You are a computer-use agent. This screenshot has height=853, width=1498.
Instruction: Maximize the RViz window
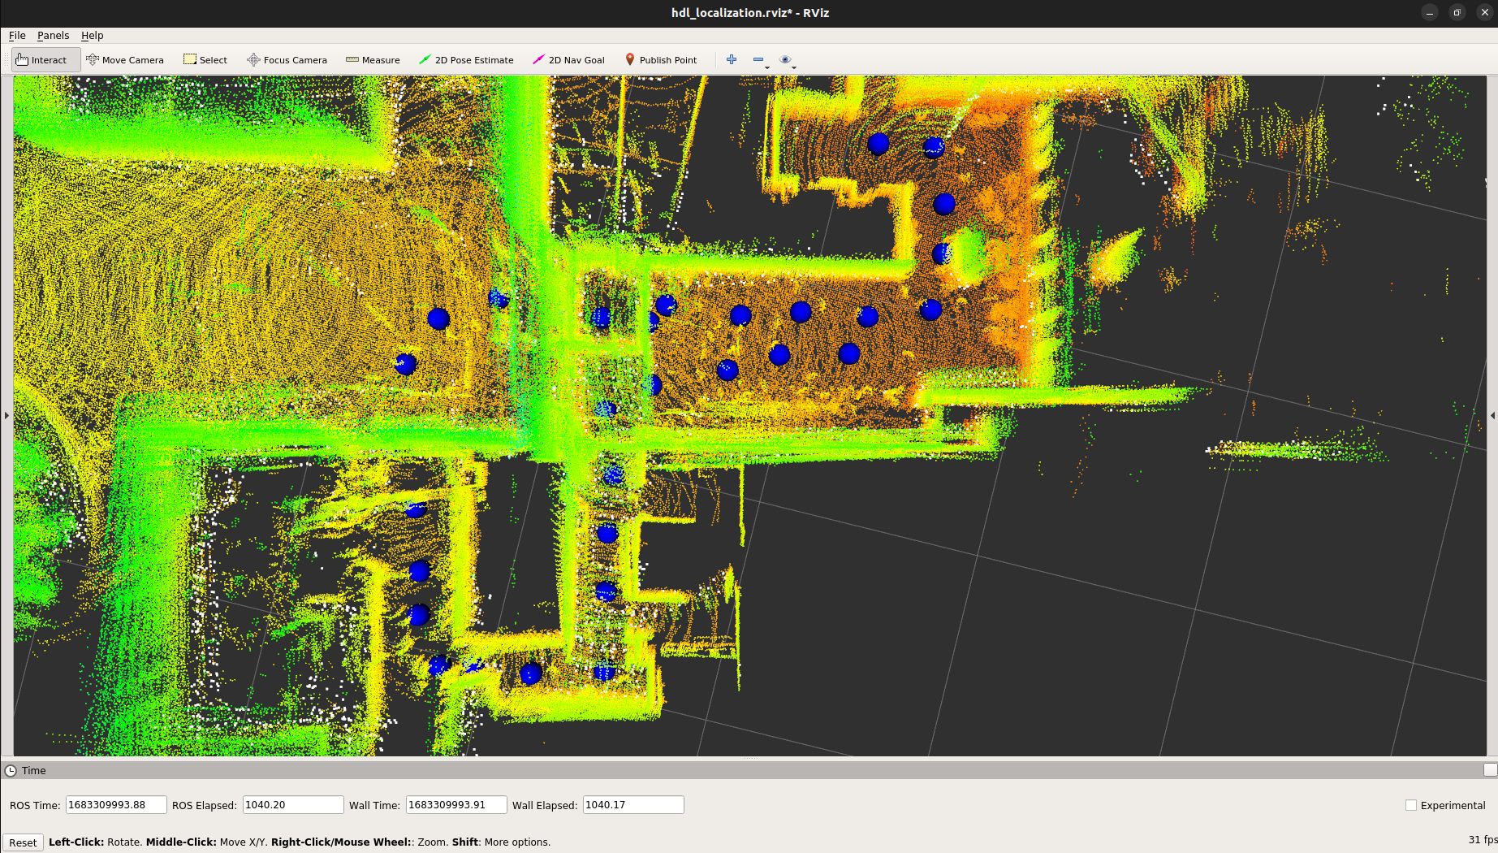coord(1457,12)
